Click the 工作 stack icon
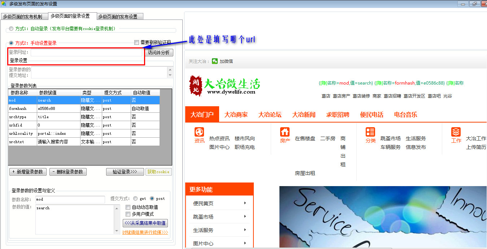Viewport: 487px width, 249px height. [456, 132]
